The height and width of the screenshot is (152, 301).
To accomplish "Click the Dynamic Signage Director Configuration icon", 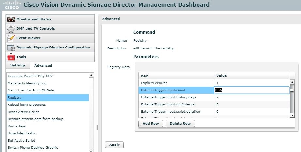I will tap(11, 48).
